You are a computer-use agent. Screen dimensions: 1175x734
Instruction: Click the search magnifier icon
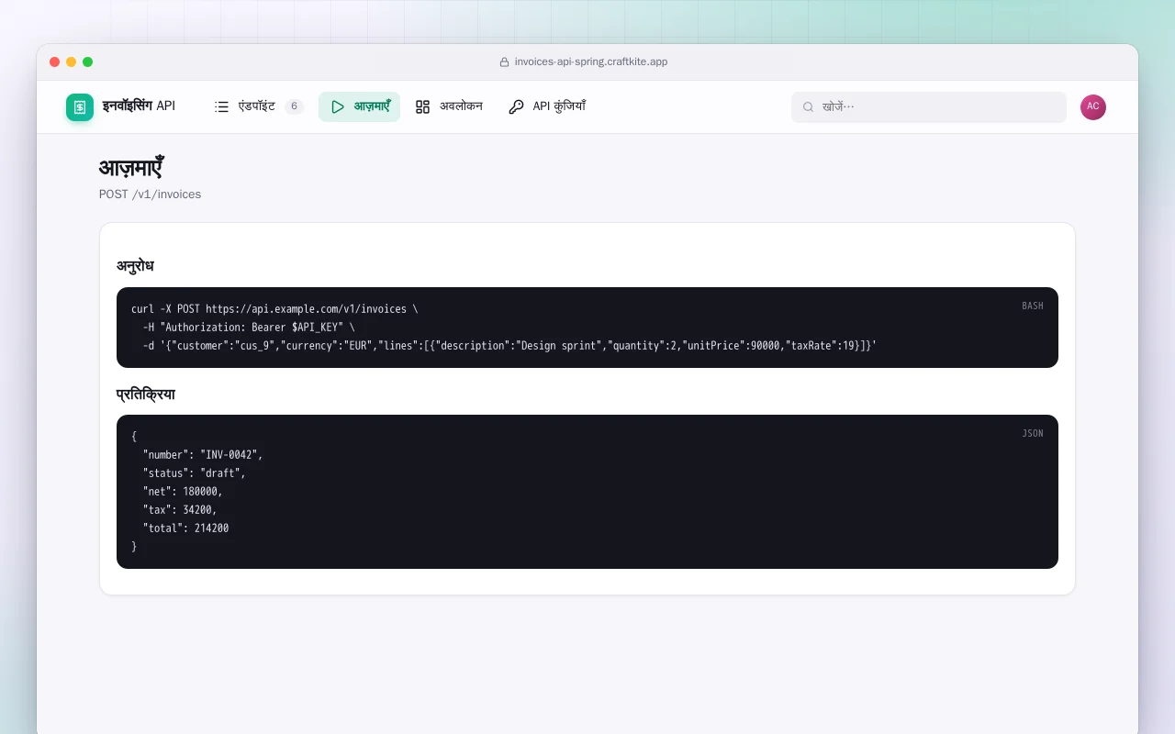click(809, 106)
